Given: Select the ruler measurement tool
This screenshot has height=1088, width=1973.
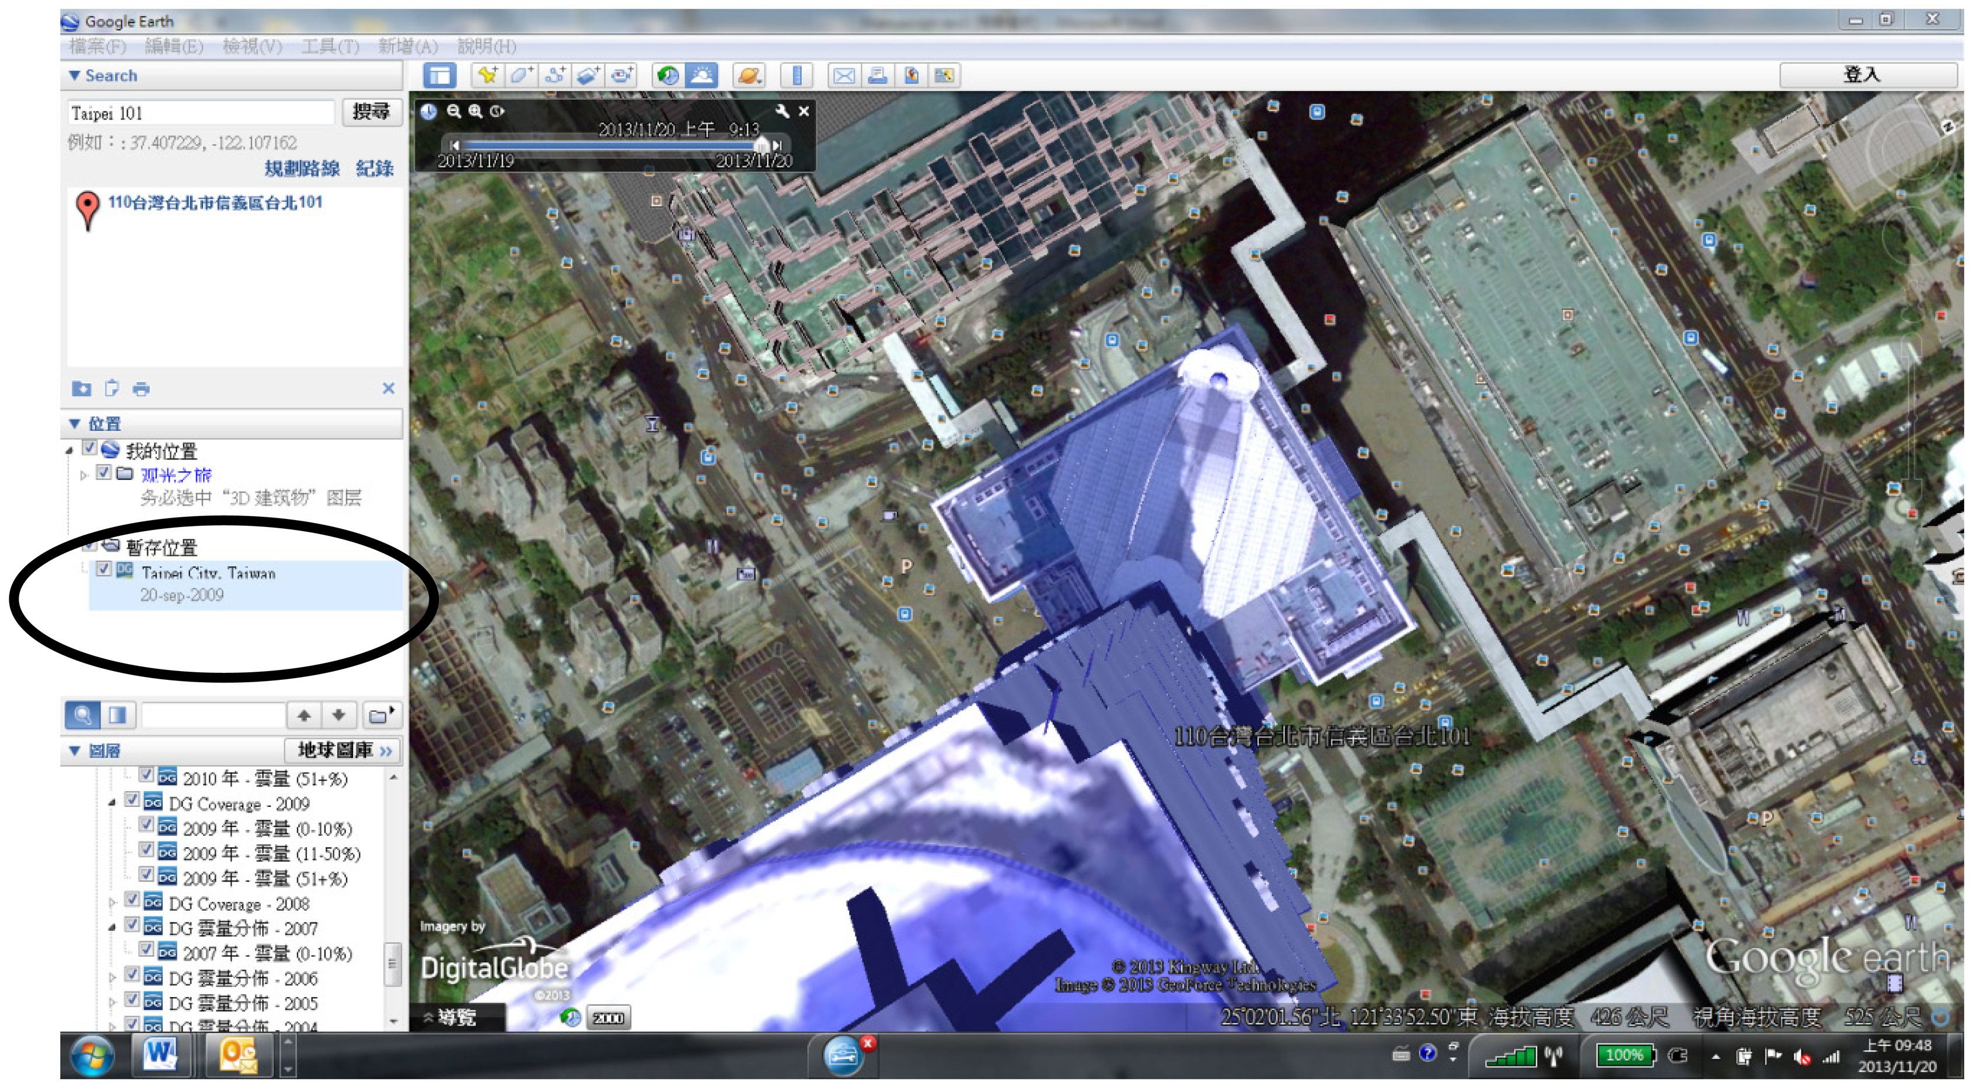Looking at the screenshot, I should (x=797, y=75).
